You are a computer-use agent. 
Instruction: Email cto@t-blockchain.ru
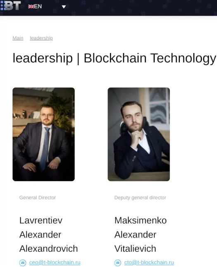149,262
